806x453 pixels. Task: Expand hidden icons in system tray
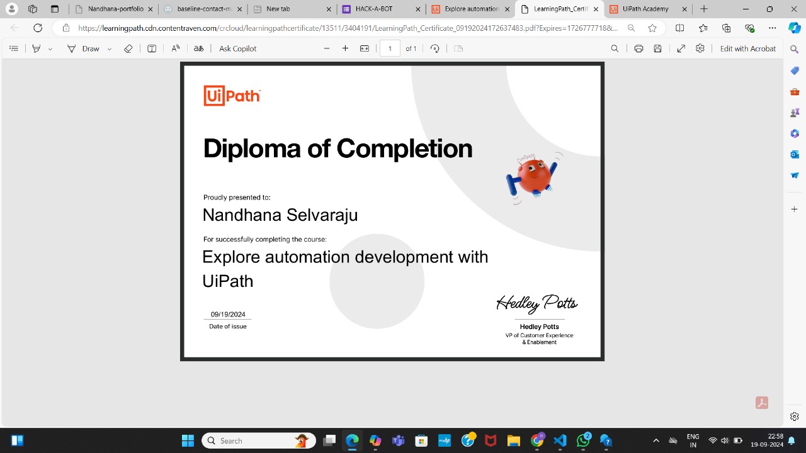click(x=656, y=440)
